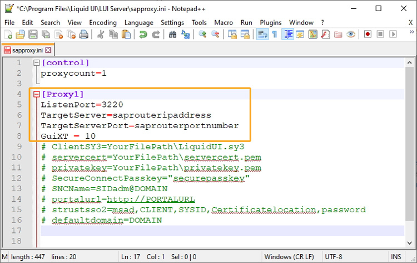417x263 pixels.
Task: Click the Undo arrow icon
Action: click(x=143, y=35)
